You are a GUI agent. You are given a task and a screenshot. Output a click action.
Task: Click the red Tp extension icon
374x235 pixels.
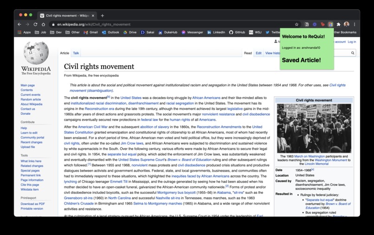[x=322, y=24]
